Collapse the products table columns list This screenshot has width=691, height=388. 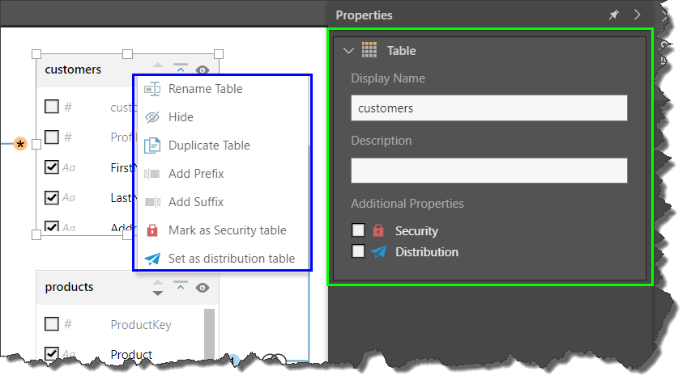pyautogui.click(x=181, y=287)
